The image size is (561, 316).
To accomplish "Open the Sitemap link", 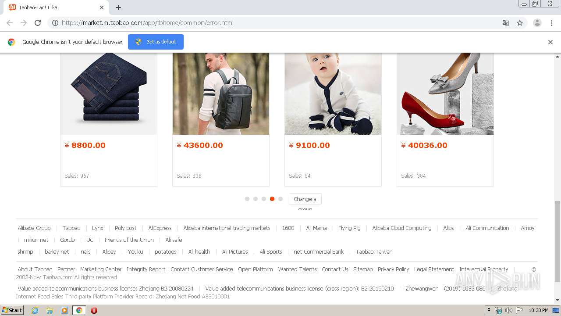I will tap(363, 269).
